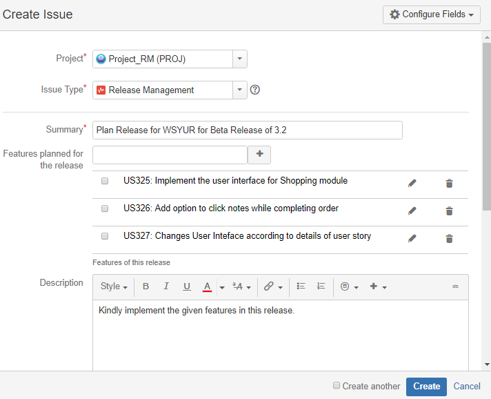Screen dimensions: 491x399
Task: Tick the US327 feature checkbox
Action: [x=105, y=236]
